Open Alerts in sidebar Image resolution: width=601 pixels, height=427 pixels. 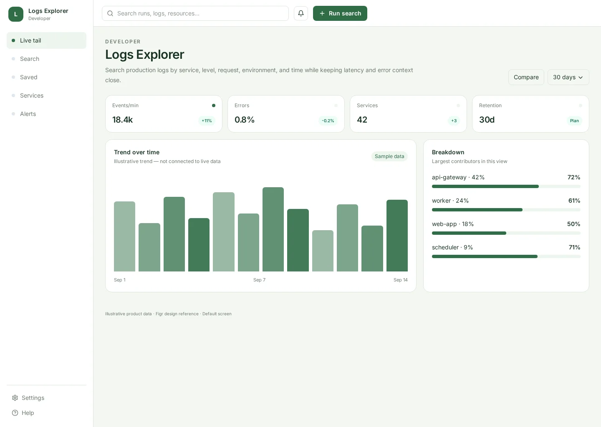(46, 114)
